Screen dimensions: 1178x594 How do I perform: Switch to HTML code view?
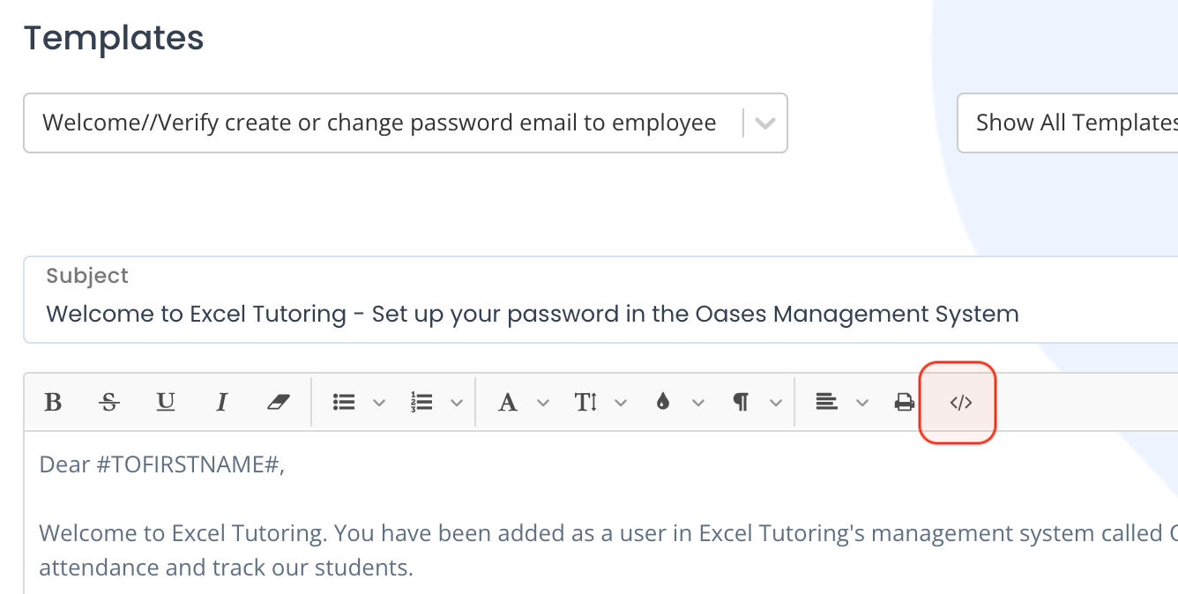click(x=960, y=403)
